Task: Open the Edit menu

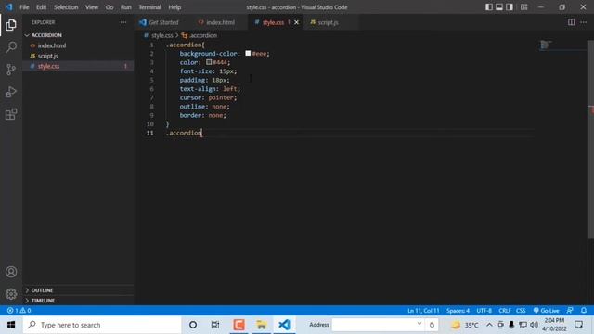Action: 41,7
